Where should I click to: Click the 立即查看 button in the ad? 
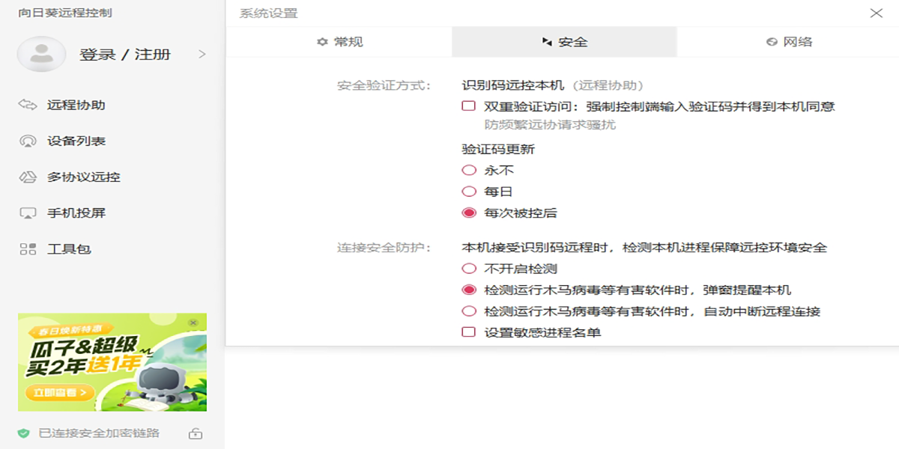point(60,392)
